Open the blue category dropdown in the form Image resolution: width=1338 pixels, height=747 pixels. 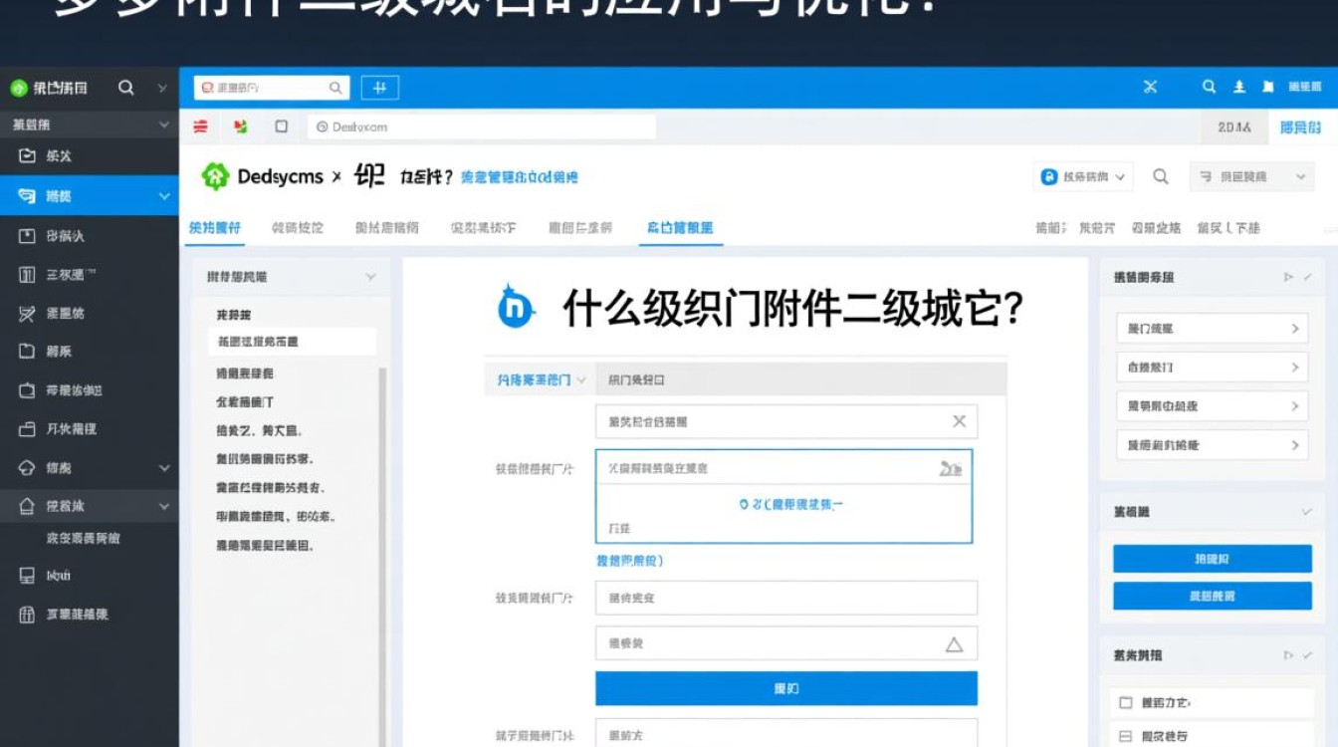pyautogui.click(x=538, y=379)
